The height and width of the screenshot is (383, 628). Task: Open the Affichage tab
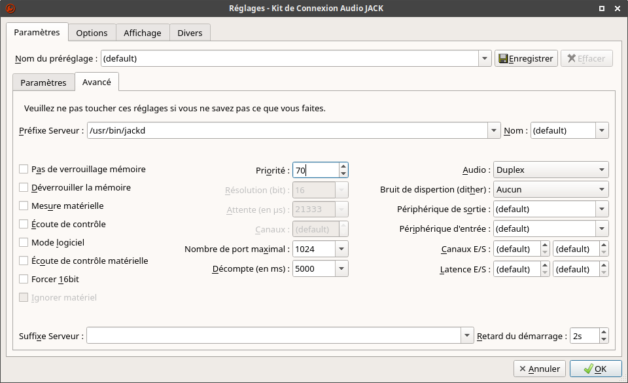pyautogui.click(x=143, y=33)
